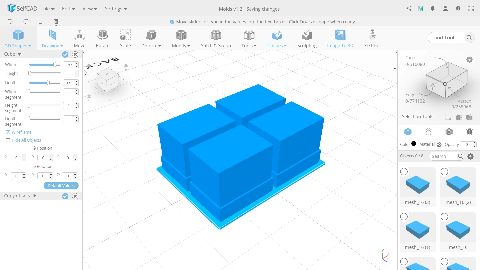Click the Opacity value field
This screenshot has width=480, height=270.
[x=467, y=144]
